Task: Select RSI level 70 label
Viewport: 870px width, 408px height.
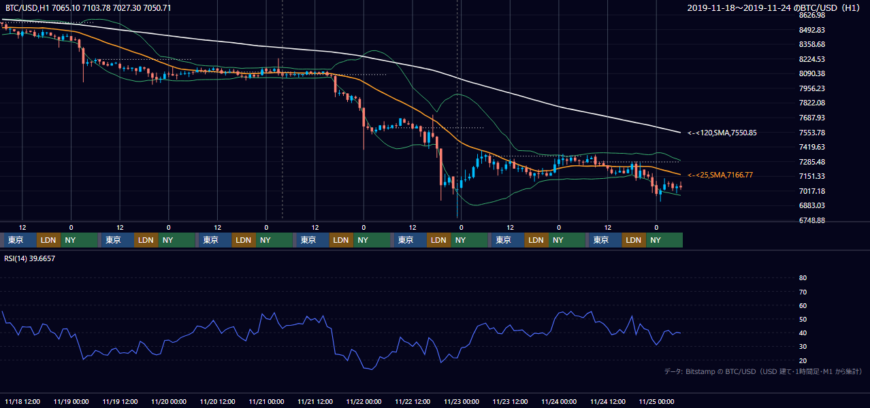Action: [x=803, y=292]
